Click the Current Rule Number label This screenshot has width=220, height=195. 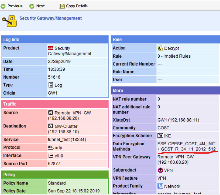[134, 64]
